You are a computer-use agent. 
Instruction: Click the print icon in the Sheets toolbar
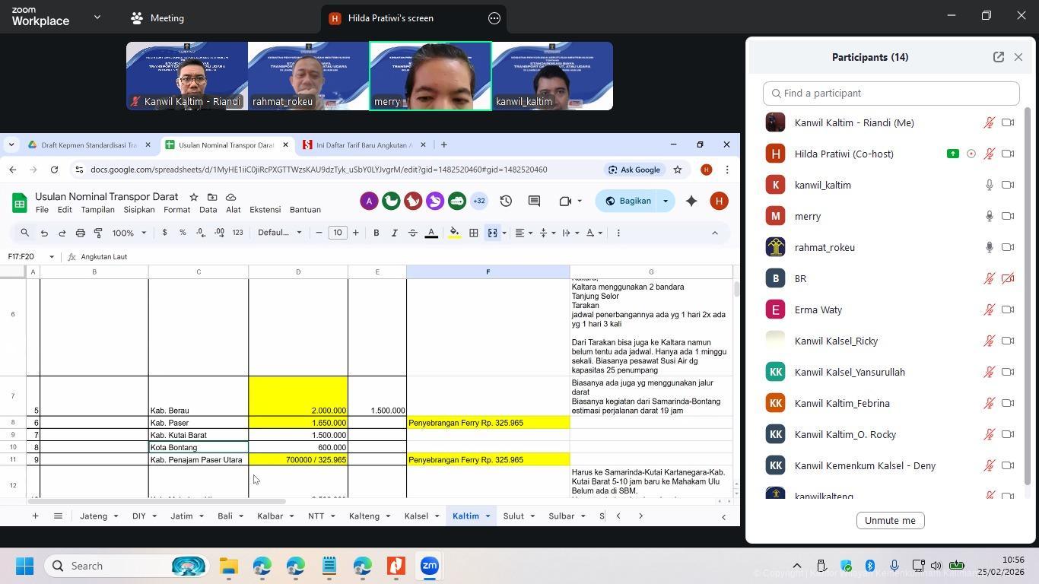coord(80,233)
